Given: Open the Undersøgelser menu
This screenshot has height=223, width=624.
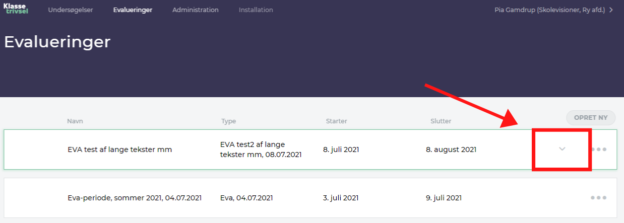Looking at the screenshot, I should pos(71,10).
